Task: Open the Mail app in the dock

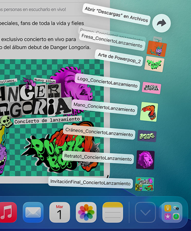Action: point(33,213)
